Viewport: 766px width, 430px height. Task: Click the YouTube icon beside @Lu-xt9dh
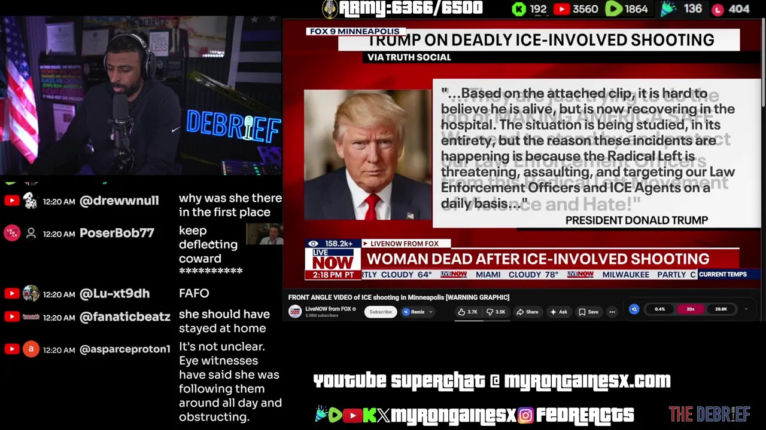(x=11, y=293)
